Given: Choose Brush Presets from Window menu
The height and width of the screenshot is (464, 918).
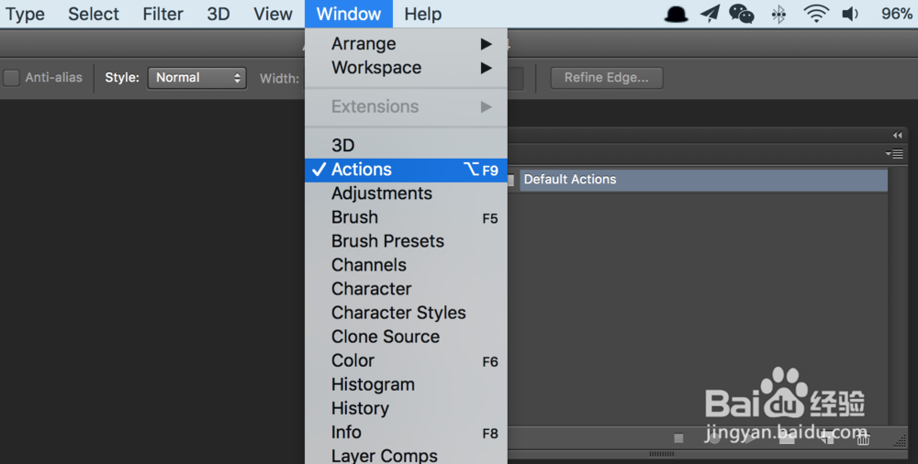Looking at the screenshot, I should pos(387,241).
